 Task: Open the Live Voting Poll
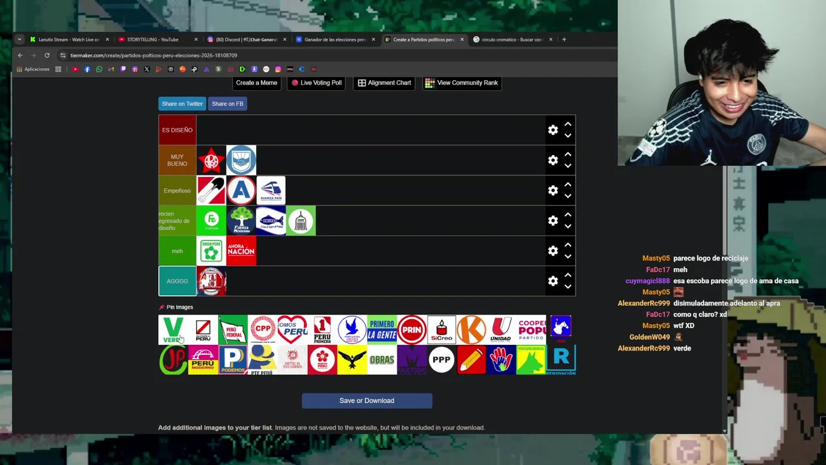point(316,83)
